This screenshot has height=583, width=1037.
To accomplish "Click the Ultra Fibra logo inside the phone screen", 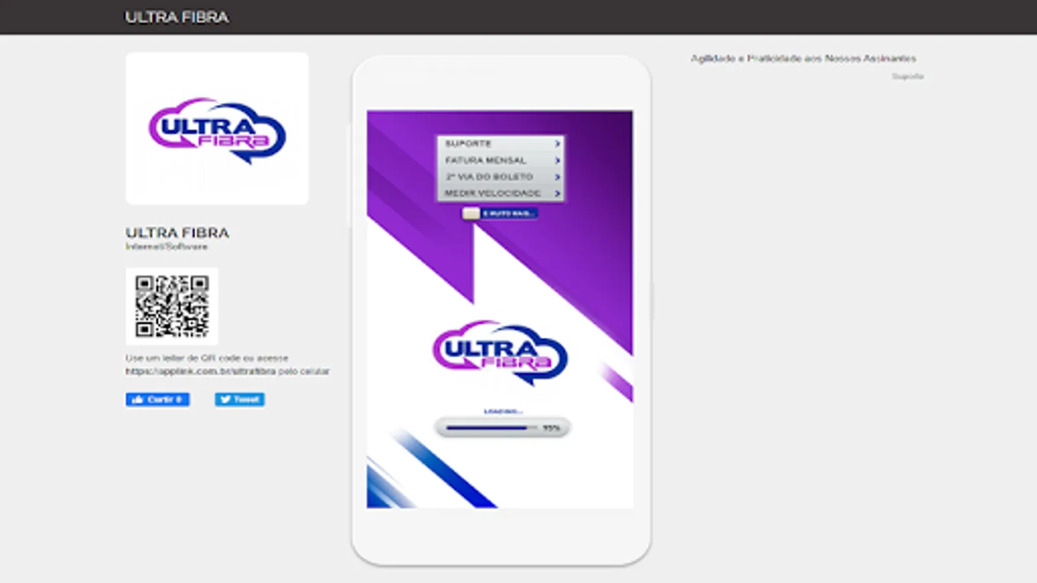I will click(500, 352).
